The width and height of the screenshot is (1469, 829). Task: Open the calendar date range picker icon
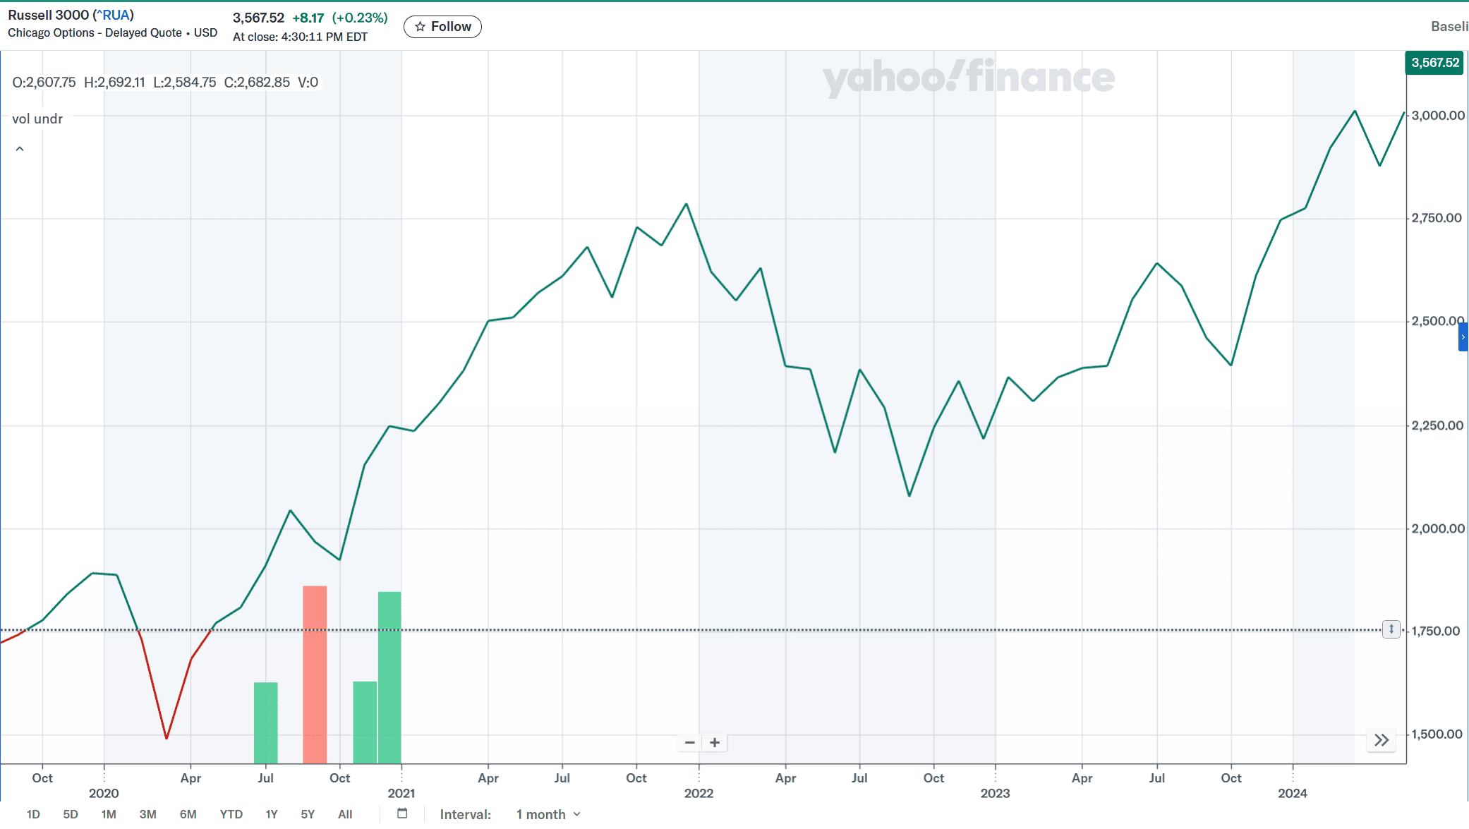402,813
